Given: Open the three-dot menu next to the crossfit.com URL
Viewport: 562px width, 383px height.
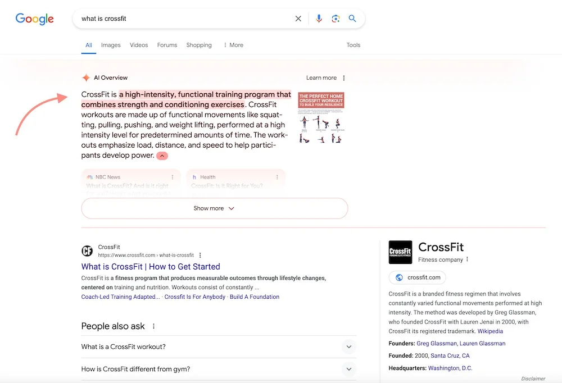Looking at the screenshot, I should coord(200,254).
